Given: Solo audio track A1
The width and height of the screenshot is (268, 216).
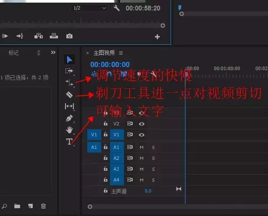Looking at the screenshot, I should click(x=153, y=147).
